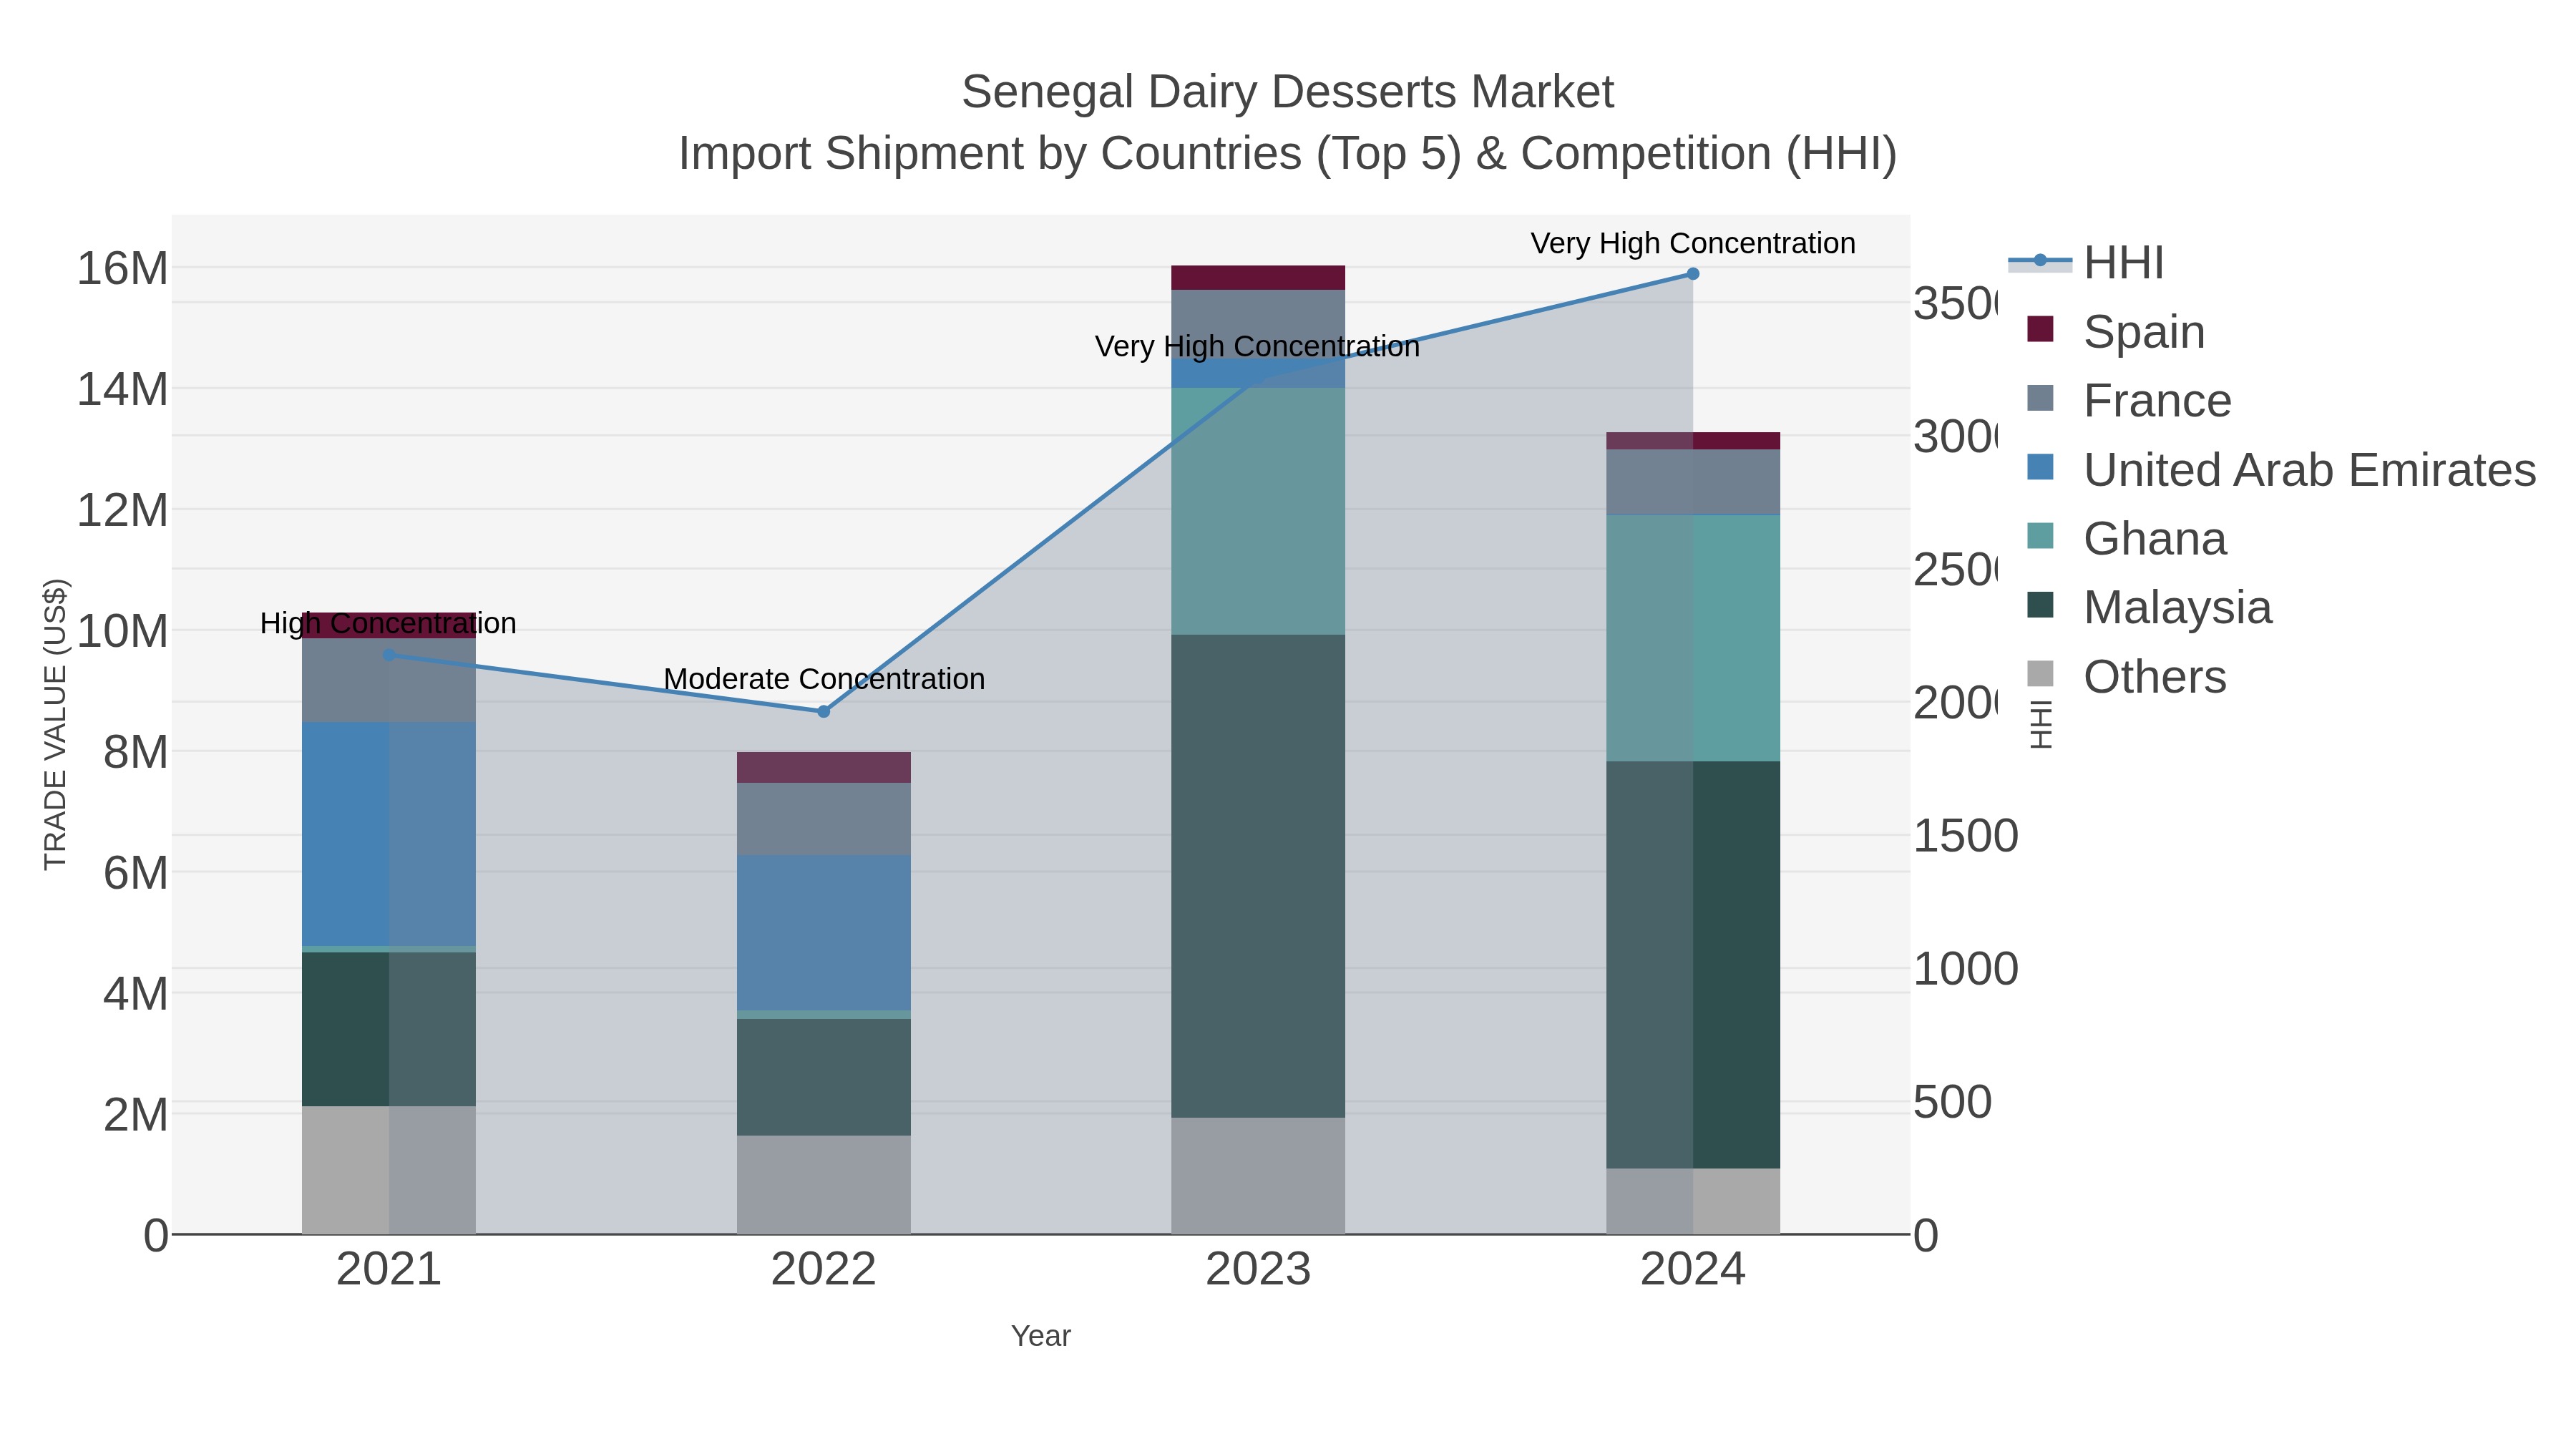Click 'Very High Concentration' label above 2024
The width and height of the screenshot is (2576, 1449).
pyautogui.click(x=1693, y=243)
